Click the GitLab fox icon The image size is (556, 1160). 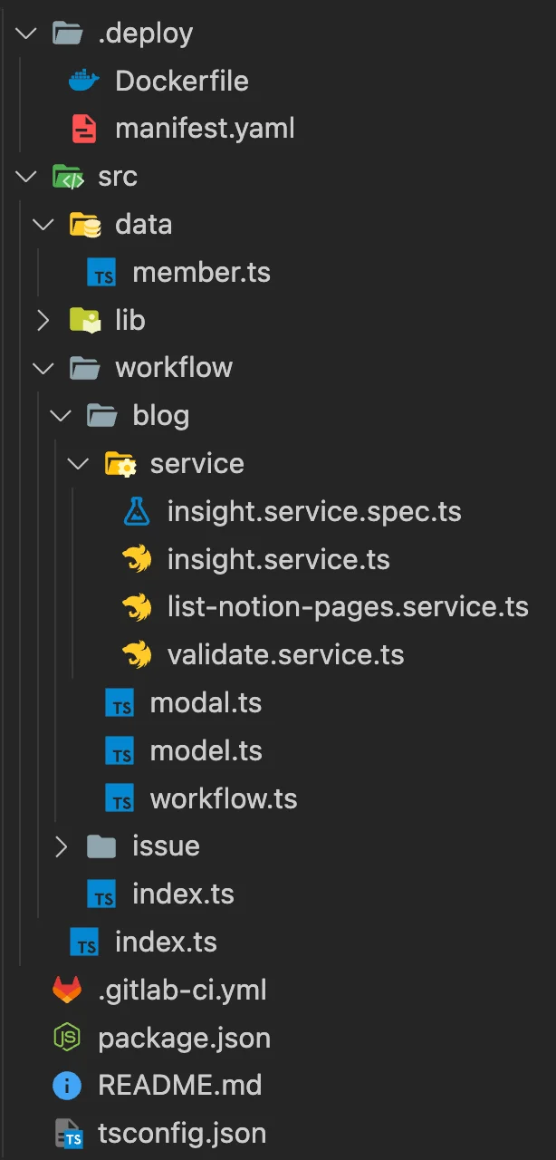(67, 990)
